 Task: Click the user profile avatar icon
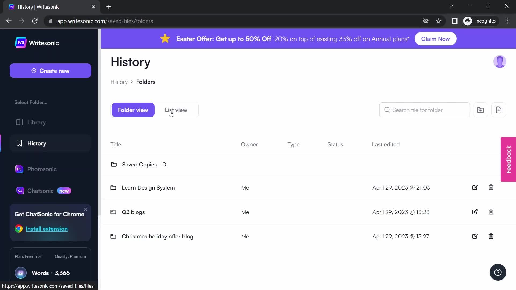point(500,61)
